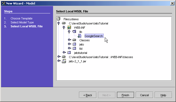This screenshot has height=102, width=176.
Task: Click the Finish button
Action: click(x=126, y=95)
